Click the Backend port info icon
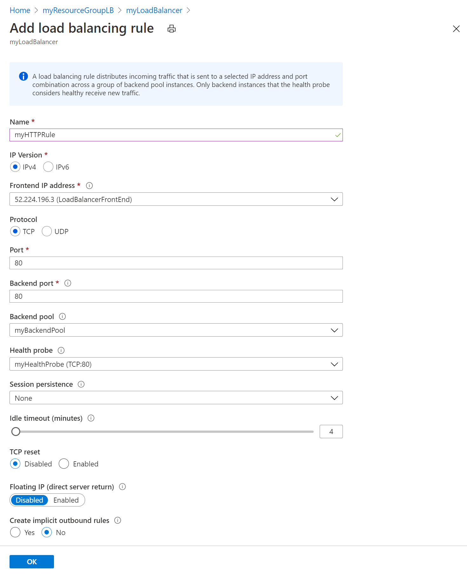This screenshot has height=576, width=467. [68, 283]
